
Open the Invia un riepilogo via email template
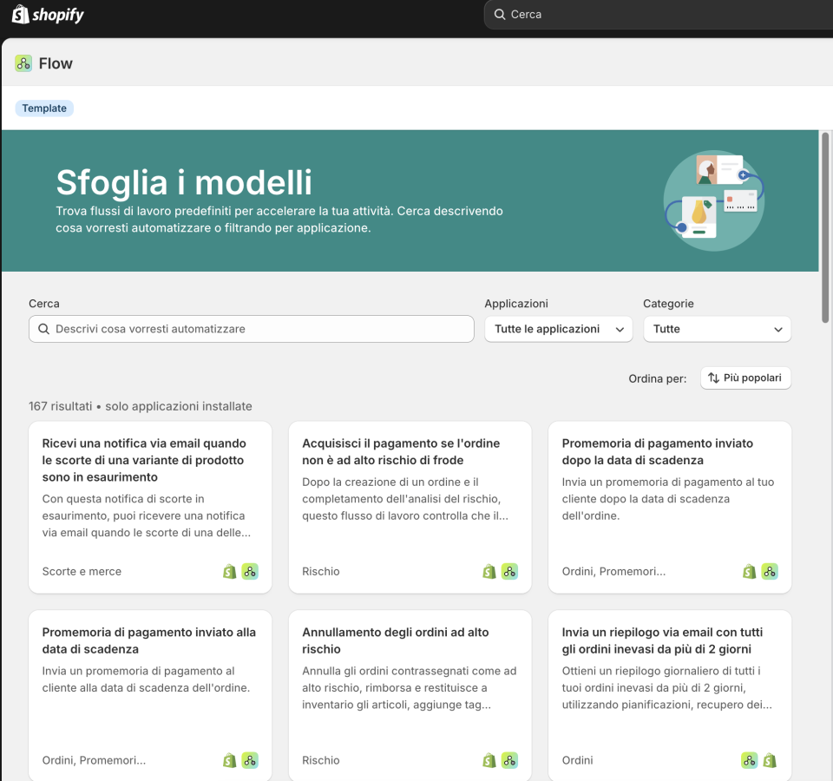tap(669, 695)
